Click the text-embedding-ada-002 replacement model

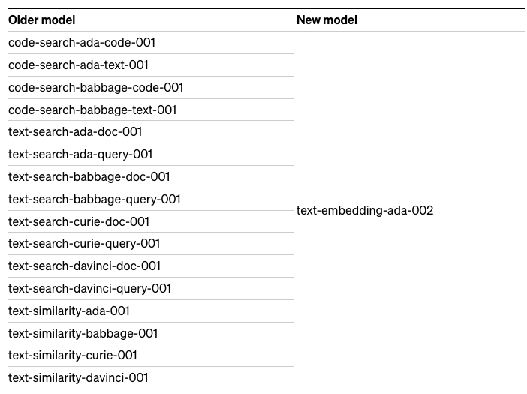tap(365, 211)
